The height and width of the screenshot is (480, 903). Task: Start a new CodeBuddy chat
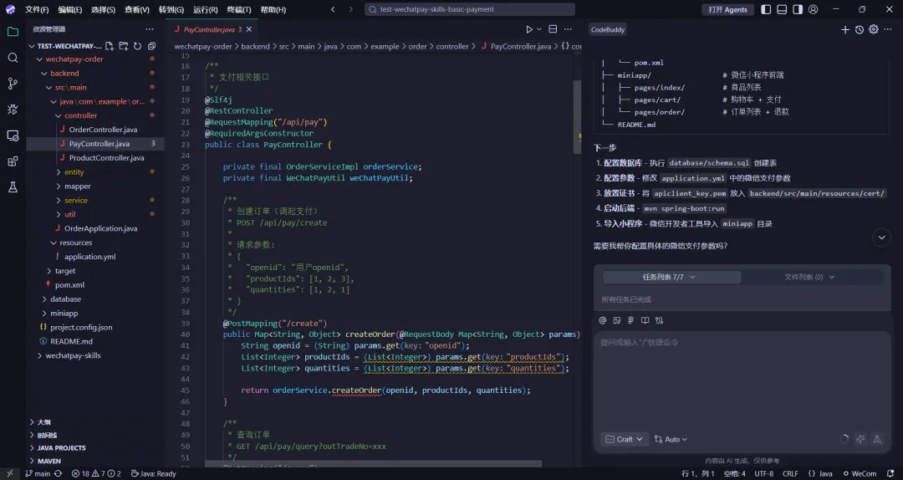pos(844,29)
